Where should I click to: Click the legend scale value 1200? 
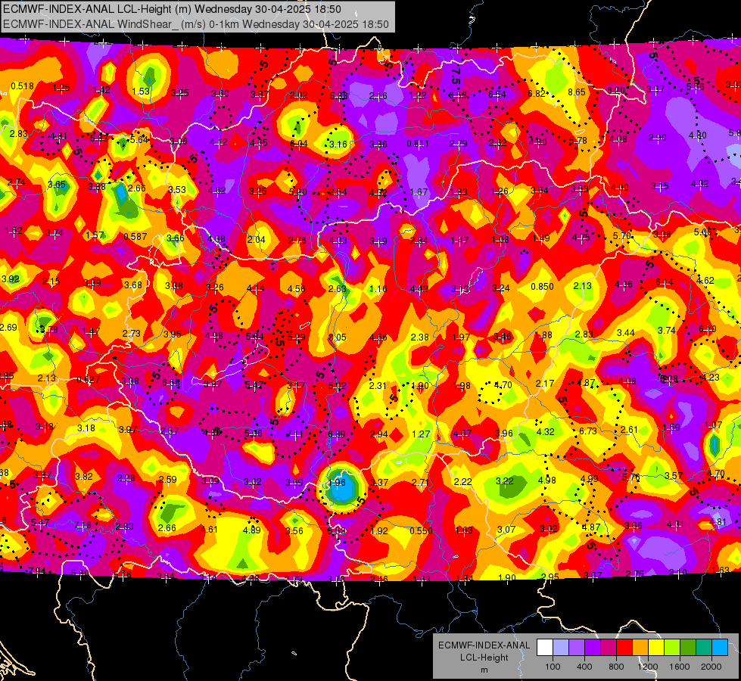click(x=648, y=667)
